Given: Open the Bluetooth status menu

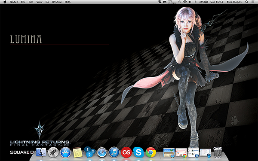Looking at the screenshot, I should [196, 2].
